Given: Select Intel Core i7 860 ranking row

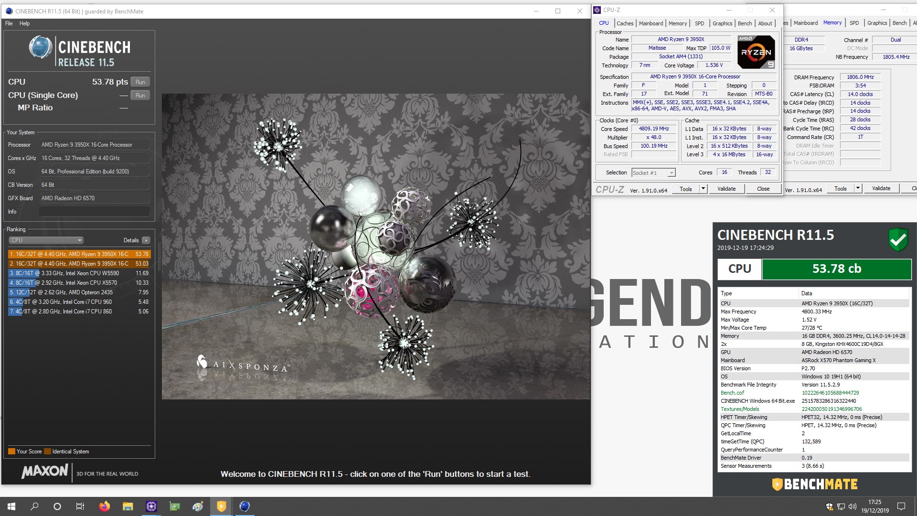Looking at the screenshot, I should 79,312.
